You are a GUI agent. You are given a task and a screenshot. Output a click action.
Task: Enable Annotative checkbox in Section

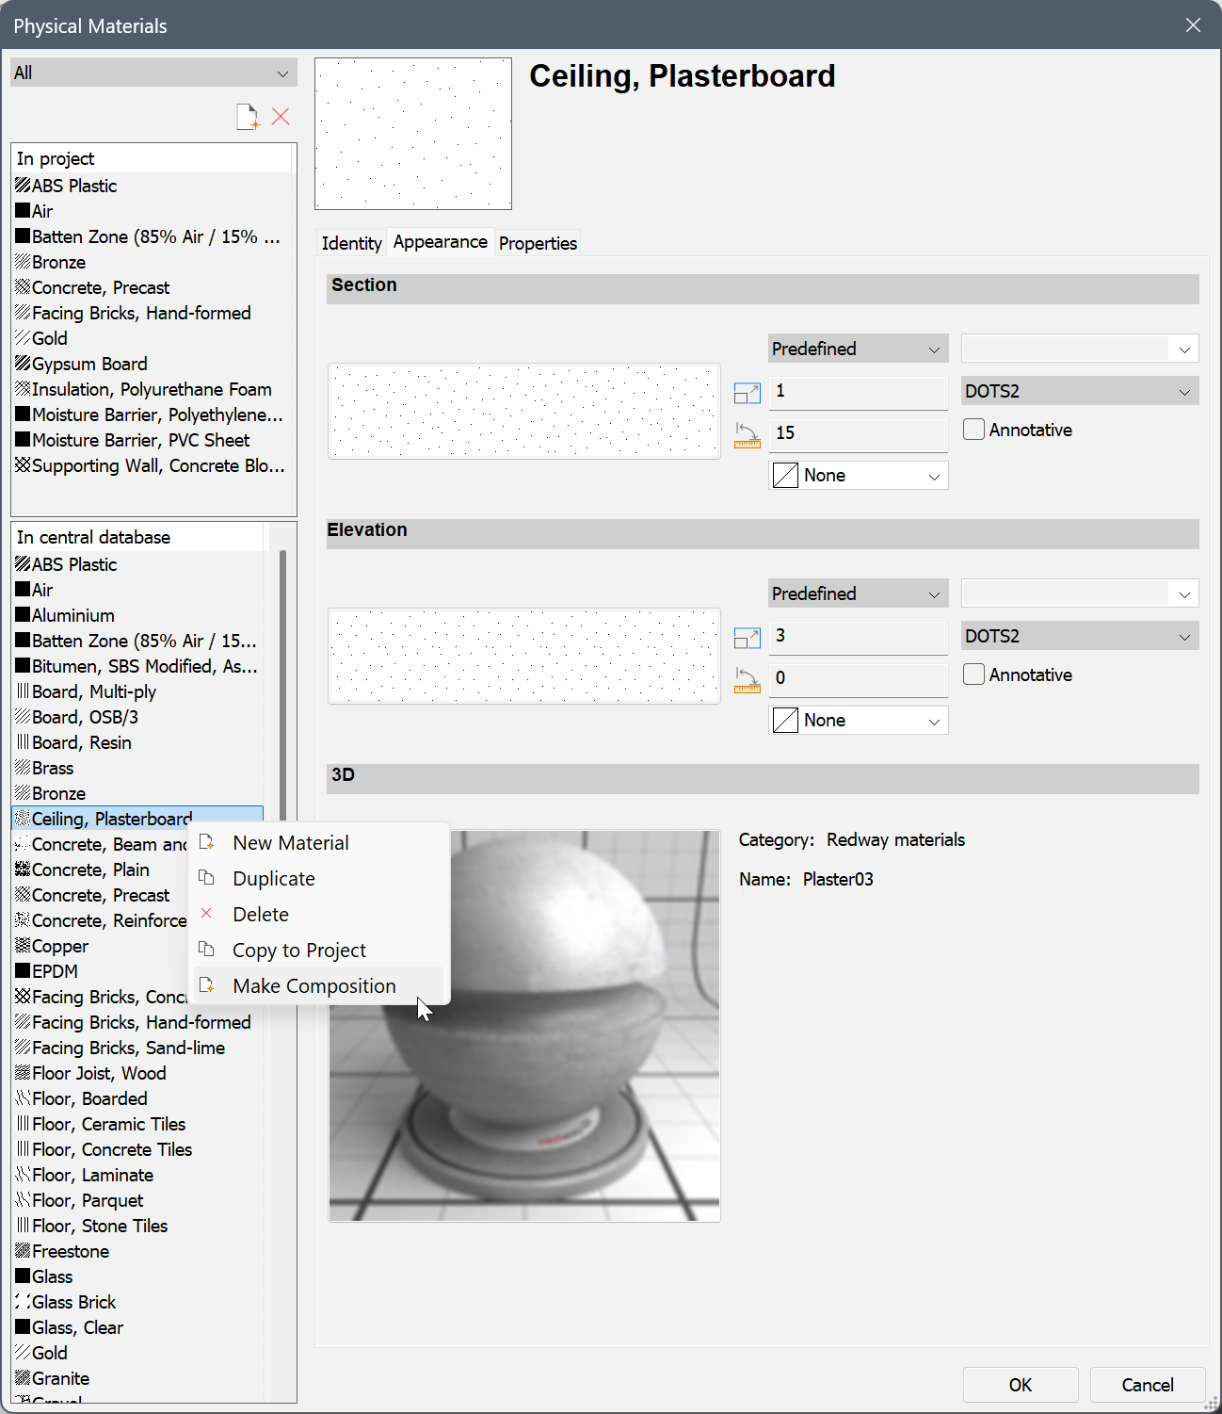point(974,430)
